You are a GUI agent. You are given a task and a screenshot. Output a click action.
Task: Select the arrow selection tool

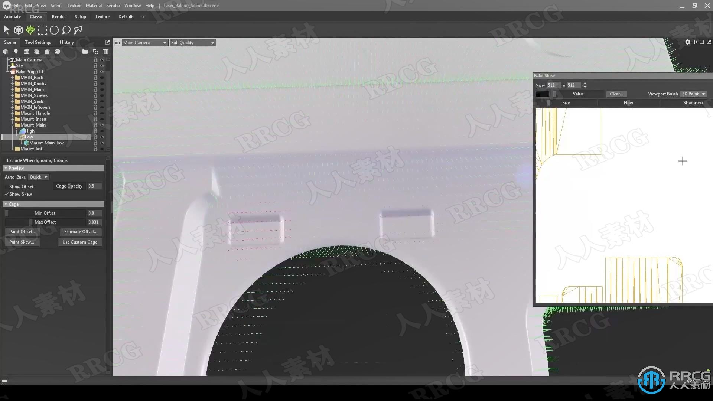6,30
